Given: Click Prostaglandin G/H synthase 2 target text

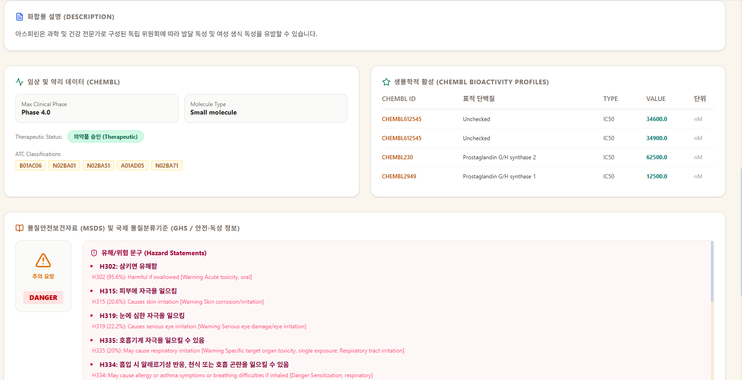Looking at the screenshot, I should point(499,157).
